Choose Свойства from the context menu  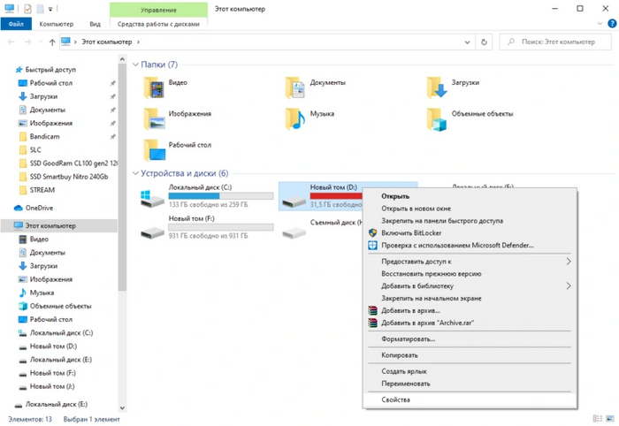click(x=395, y=399)
